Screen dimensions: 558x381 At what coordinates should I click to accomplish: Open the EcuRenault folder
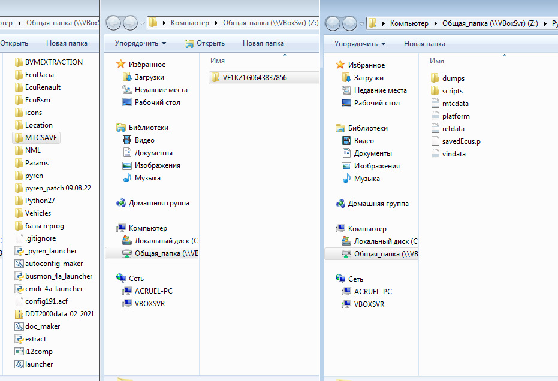point(38,87)
